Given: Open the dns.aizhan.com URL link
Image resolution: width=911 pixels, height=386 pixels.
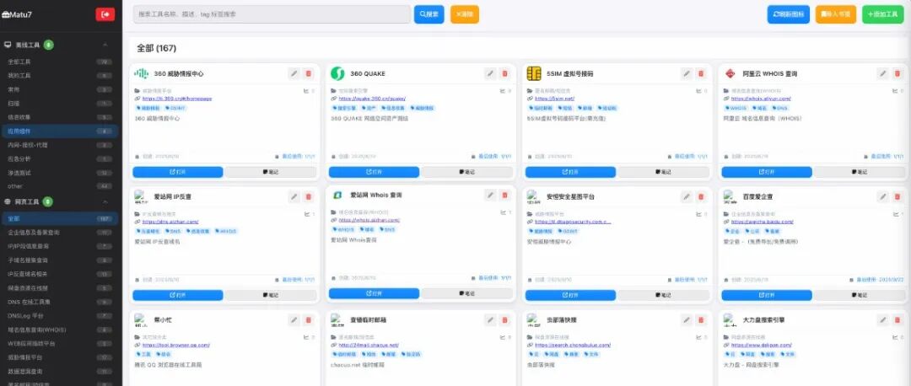Looking at the screenshot, I should tap(170, 222).
